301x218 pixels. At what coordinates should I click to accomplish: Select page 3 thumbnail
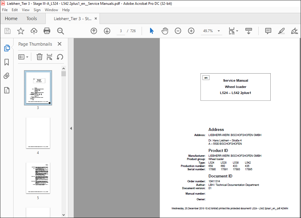[38, 88]
